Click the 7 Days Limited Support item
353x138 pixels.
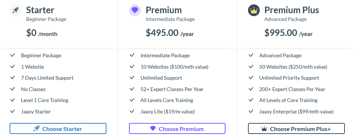click(x=47, y=78)
